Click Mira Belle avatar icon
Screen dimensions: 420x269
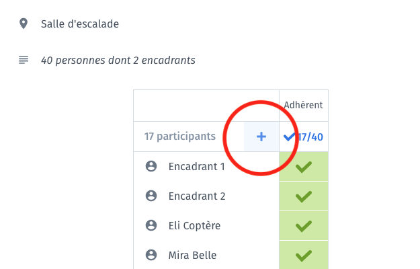(151, 255)
